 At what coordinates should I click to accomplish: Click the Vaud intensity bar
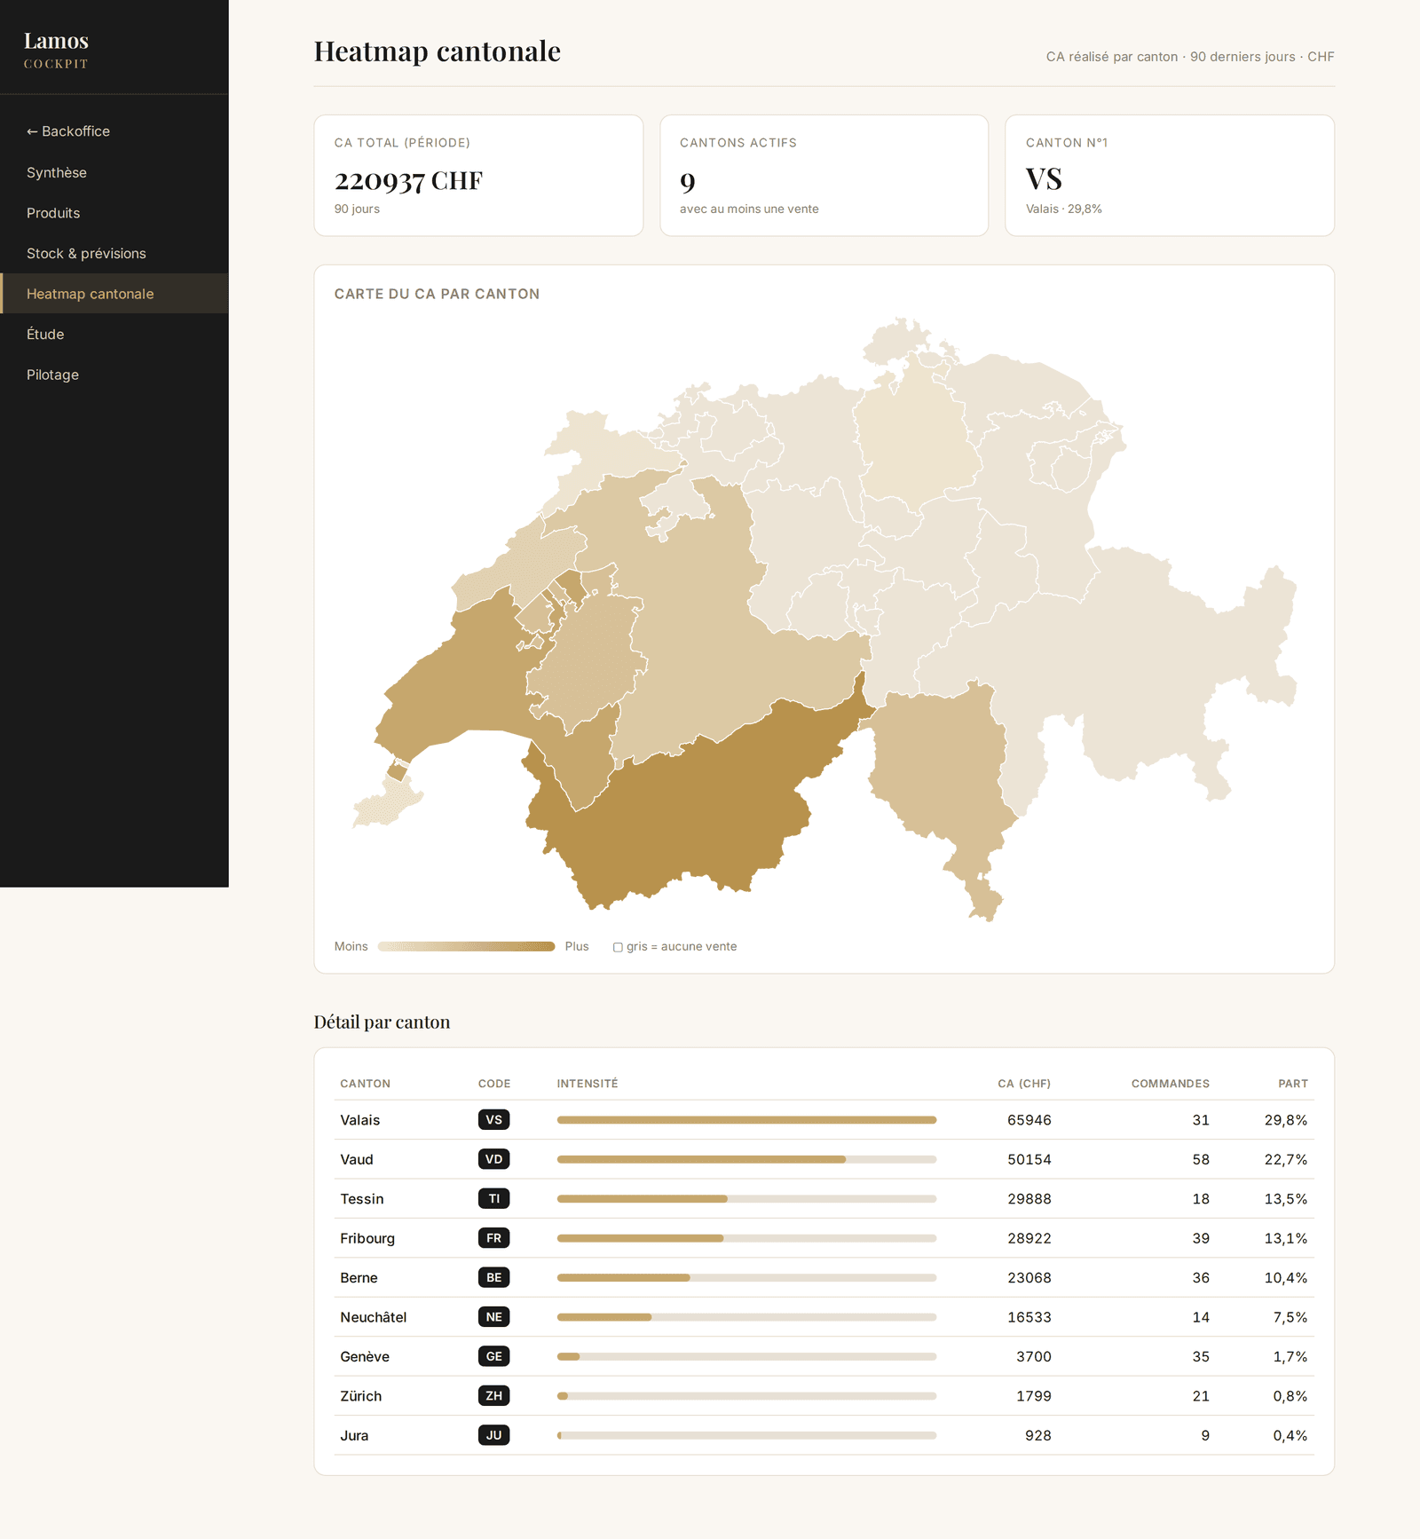pyautogui.click(x=746, y=1159)
